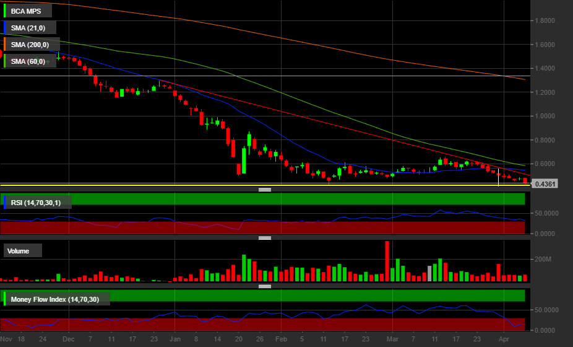The width and height of the screenshot is (573, 347).
Task: Click the 0.6000 price axis value
Action: click(x=545, y=164)
